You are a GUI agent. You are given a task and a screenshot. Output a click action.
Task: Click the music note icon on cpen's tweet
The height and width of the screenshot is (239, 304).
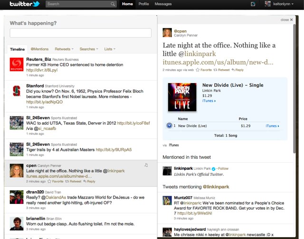[x=146, y=165]
